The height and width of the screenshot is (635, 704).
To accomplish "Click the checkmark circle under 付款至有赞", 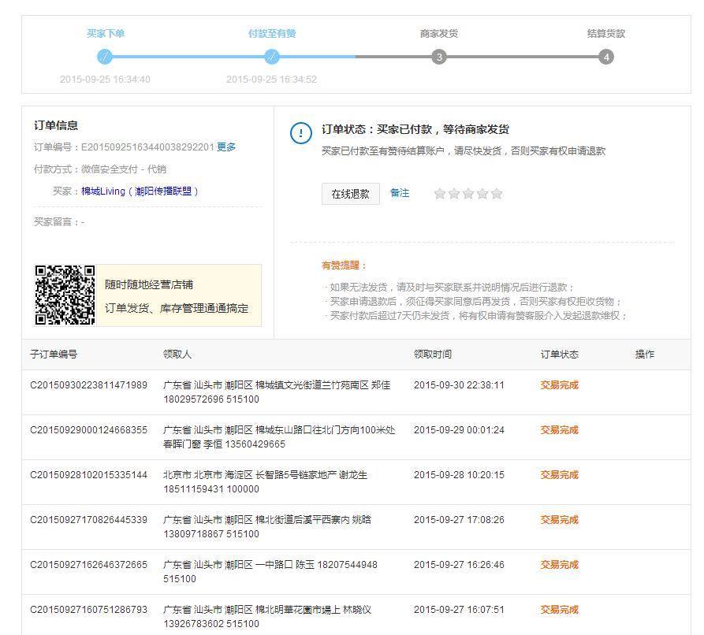I will (272, 57).
